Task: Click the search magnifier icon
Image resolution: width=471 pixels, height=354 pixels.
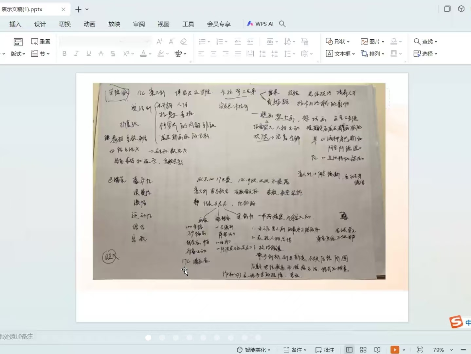Action: [x=282, y=24]
